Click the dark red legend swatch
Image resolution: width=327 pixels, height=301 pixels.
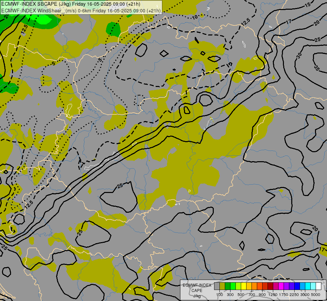point(270,286)
